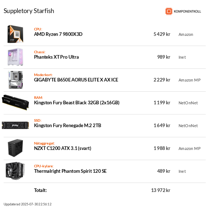209x209 pixels.
Task: Open Kingston Fury Beast Black 32GB listing
Action: [x=77, y=103]
